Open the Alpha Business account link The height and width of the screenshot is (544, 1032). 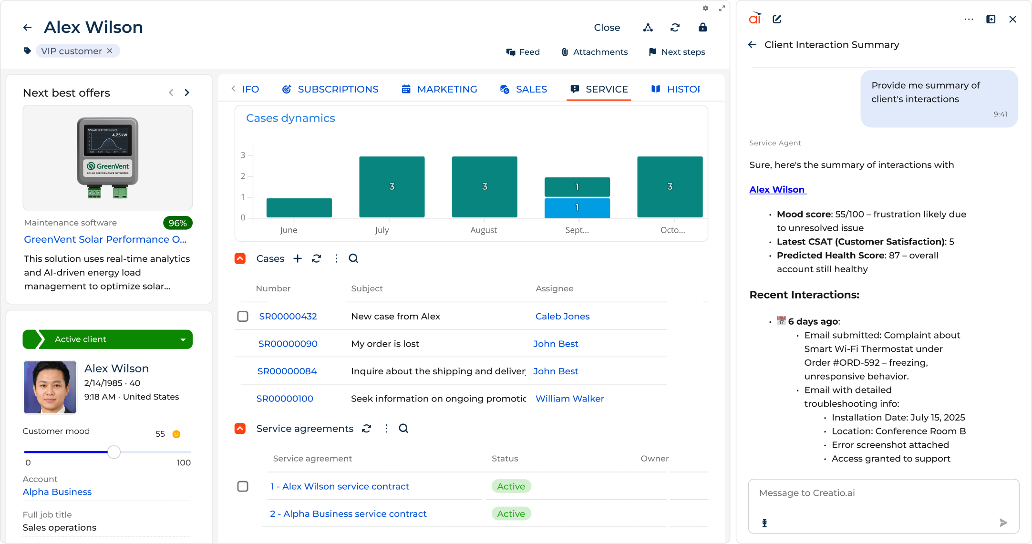point(57,492)
